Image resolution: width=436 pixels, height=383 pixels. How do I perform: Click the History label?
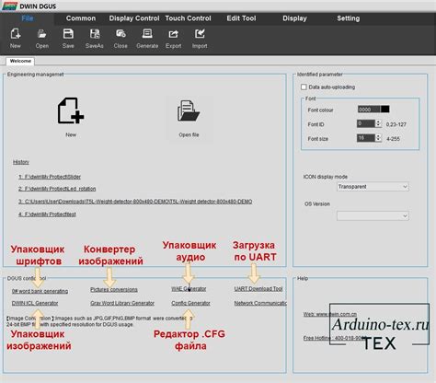click(x=21, y=162)
